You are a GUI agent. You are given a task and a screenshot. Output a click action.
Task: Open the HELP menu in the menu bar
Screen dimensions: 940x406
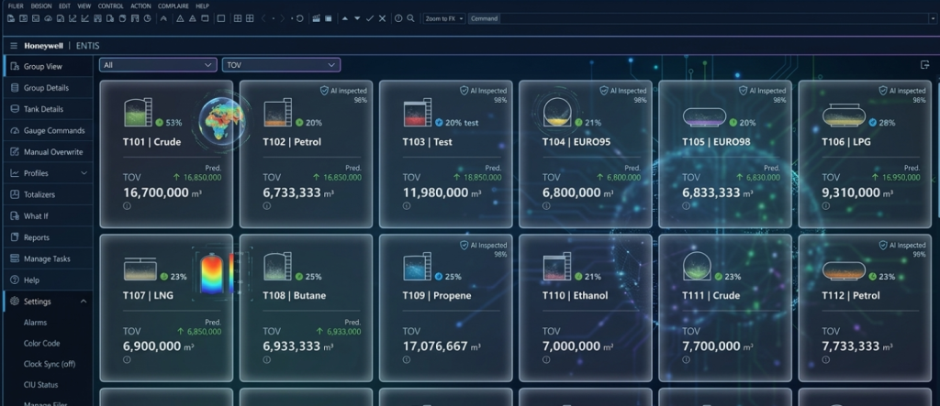[202, 5]
